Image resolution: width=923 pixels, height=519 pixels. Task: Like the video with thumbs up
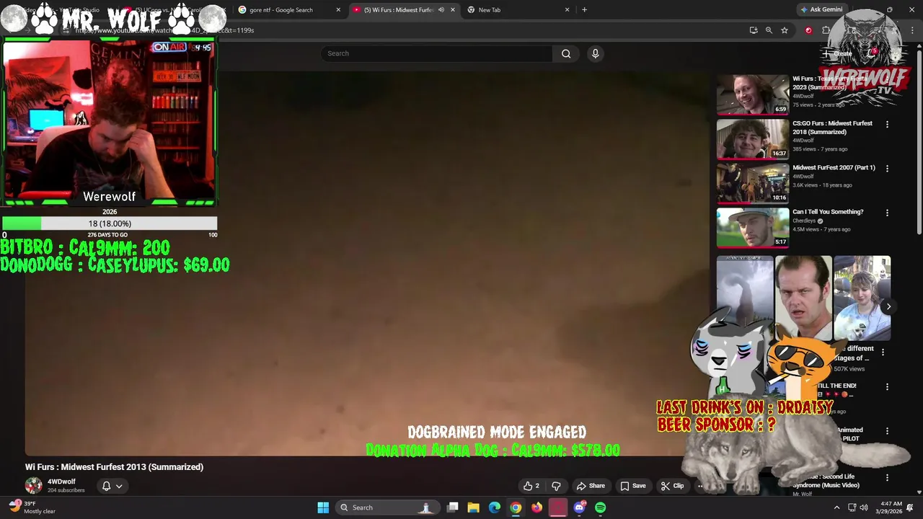(531, 486)
